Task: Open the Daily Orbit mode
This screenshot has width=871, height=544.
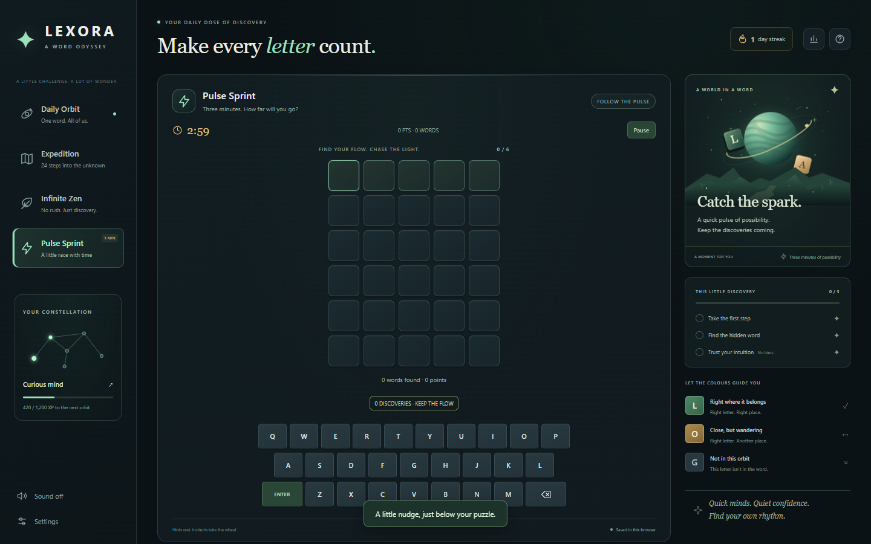Action: click(x=68, y=114)
